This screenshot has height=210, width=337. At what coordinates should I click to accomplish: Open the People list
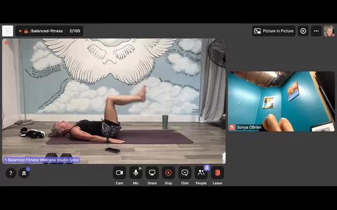201,173
